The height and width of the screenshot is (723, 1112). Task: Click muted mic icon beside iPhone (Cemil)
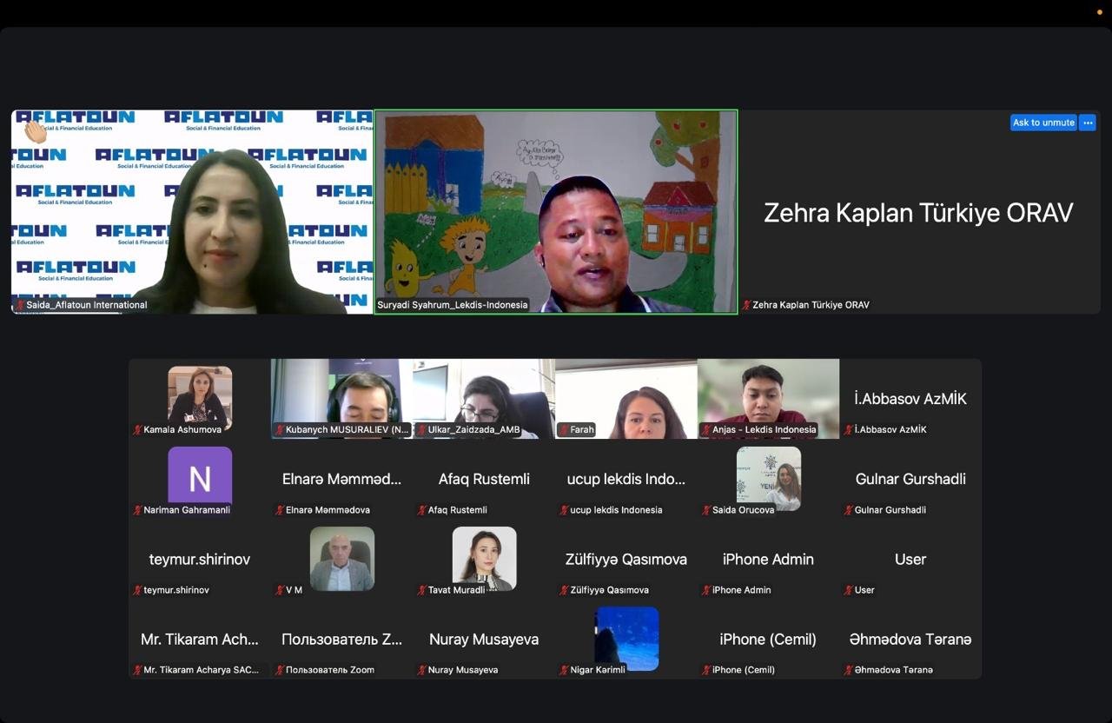[x=706, y=670]
